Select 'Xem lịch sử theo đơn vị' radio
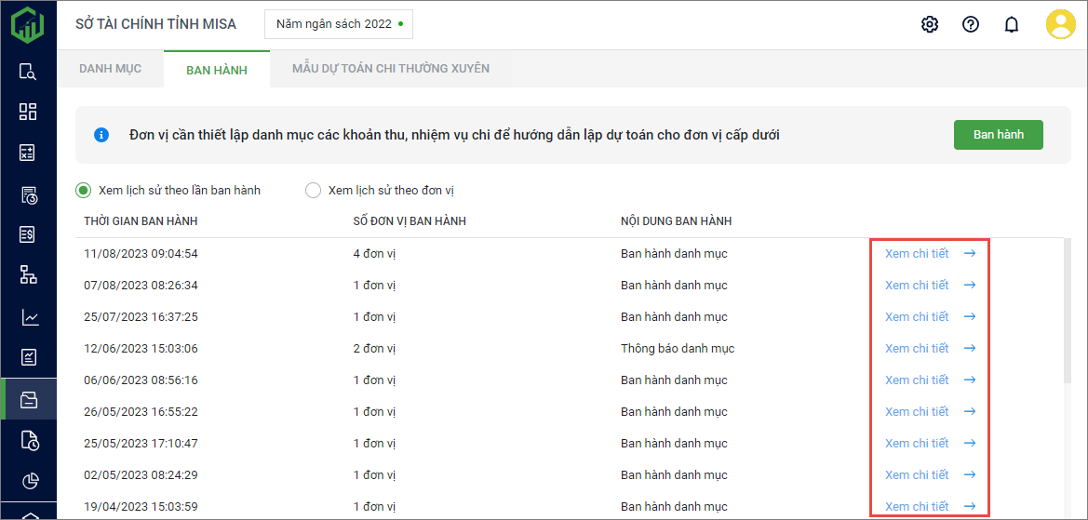The width and height of the screenshot is (1088, 520). [x=313, y=190]
